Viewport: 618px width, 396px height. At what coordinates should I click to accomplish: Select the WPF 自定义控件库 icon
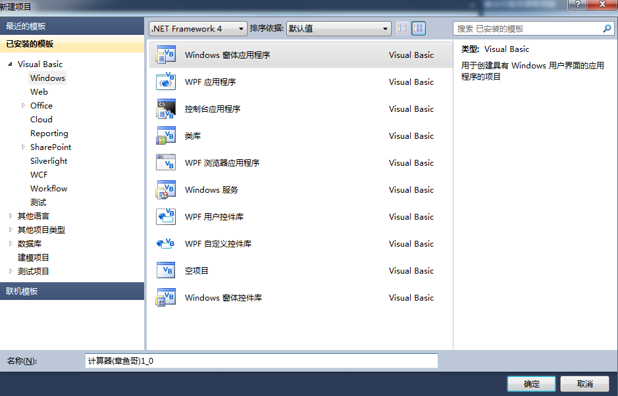point(166,243)
